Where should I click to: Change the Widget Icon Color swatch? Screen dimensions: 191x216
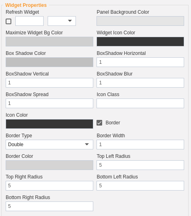tap(140, 42)
